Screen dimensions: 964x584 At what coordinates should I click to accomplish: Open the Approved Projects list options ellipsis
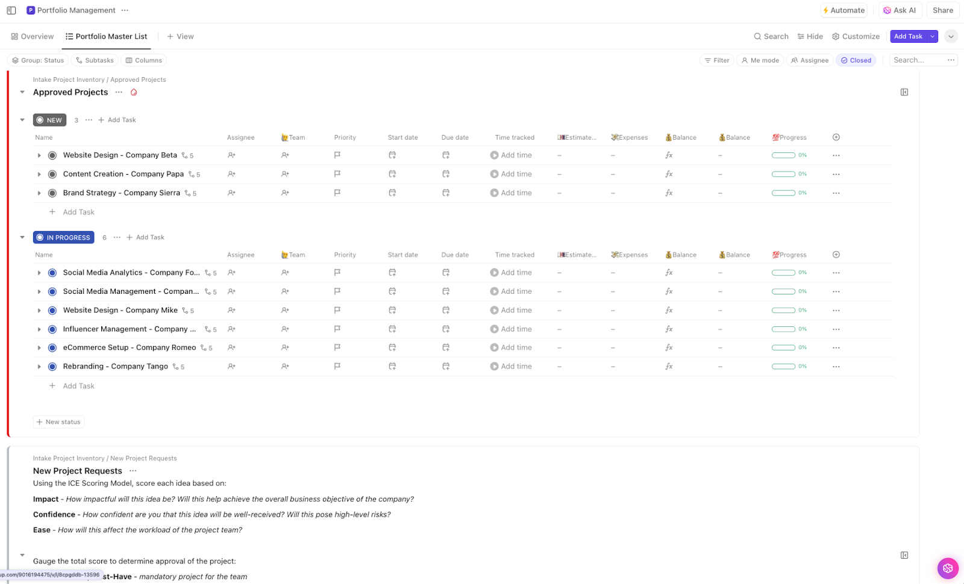tap(119, 92)
